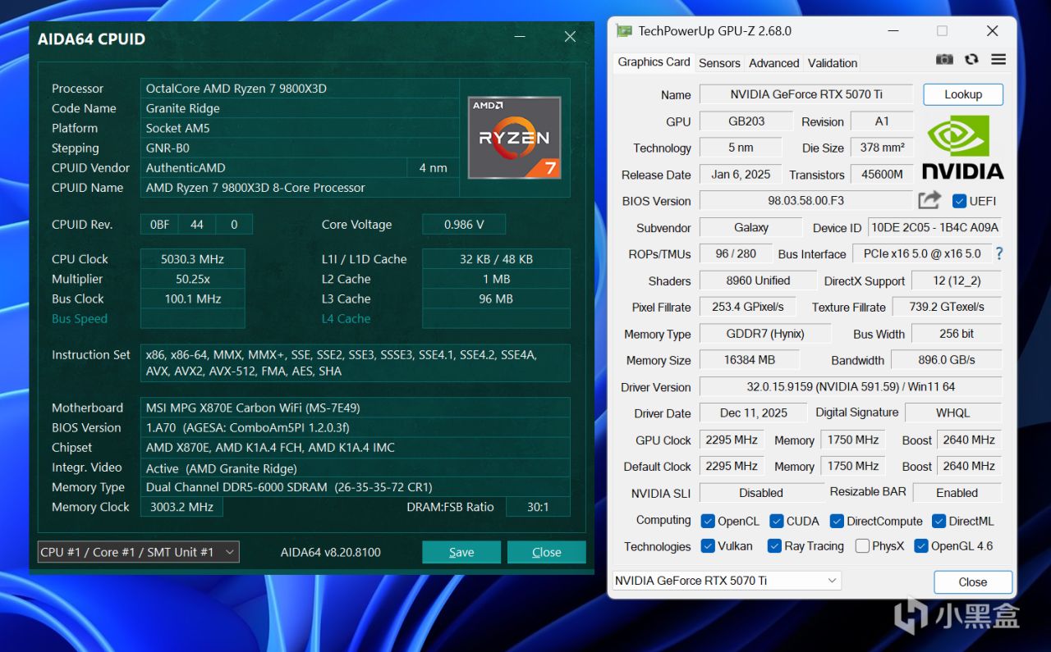
Task: Click the GPU Name text field
Action: coord(805,94)
